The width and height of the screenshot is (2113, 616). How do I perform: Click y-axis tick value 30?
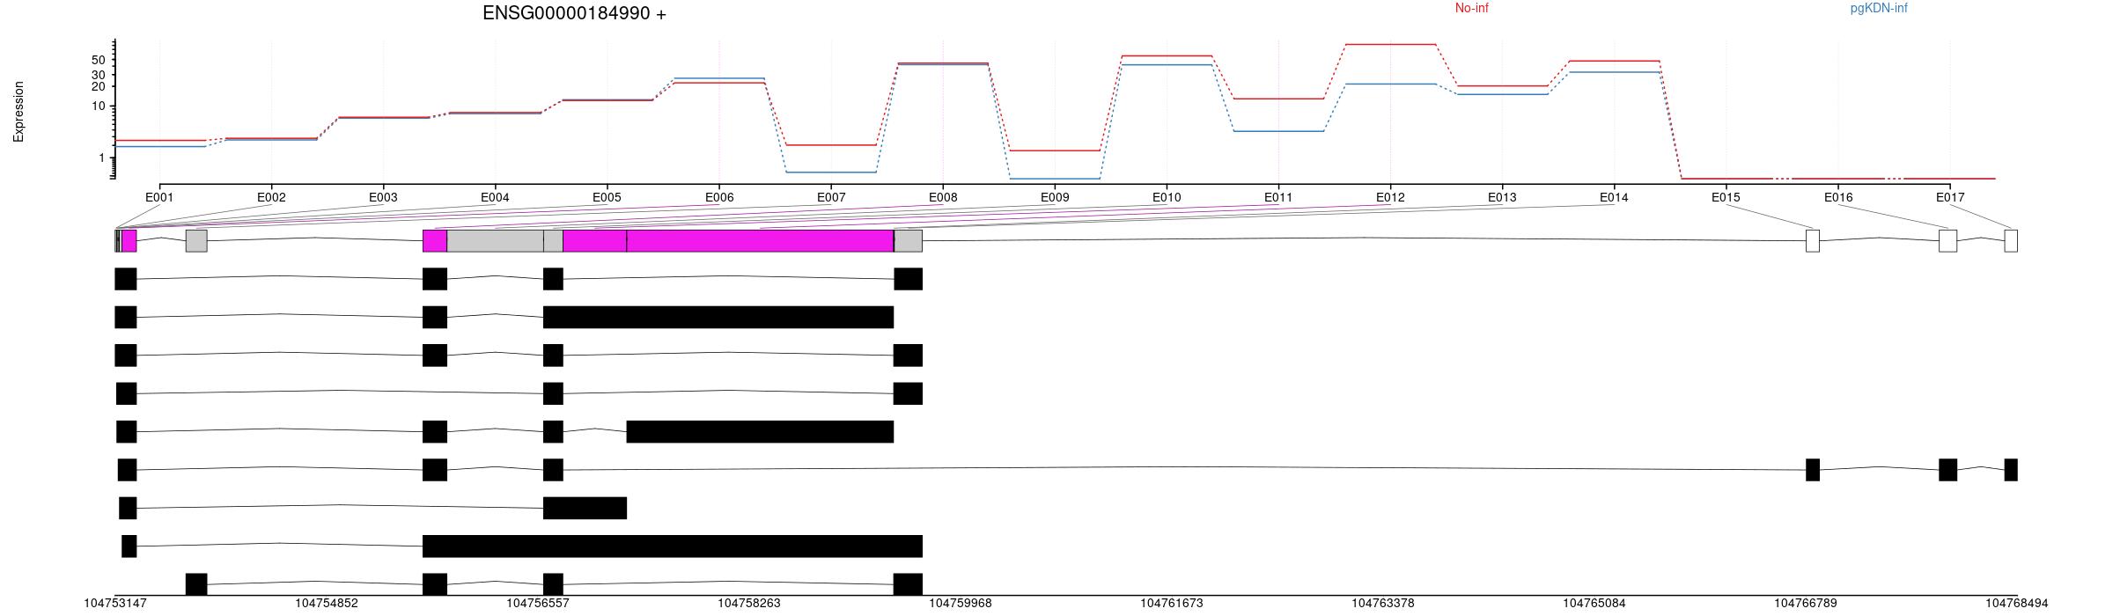[x=99, y=75]
